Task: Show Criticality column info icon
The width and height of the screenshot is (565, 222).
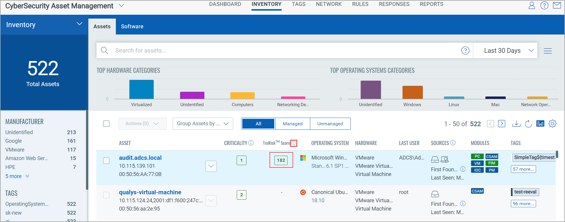Action: click(251, 143)
